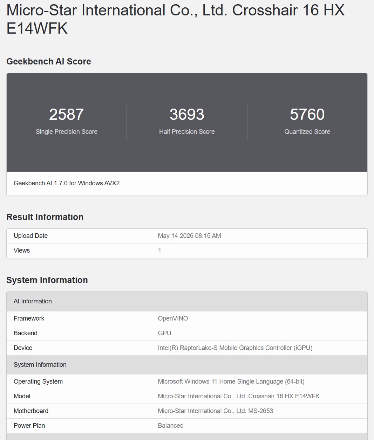The image size is (374, 440).
Task: Click the Operating System row label
Action: (38, 381)
